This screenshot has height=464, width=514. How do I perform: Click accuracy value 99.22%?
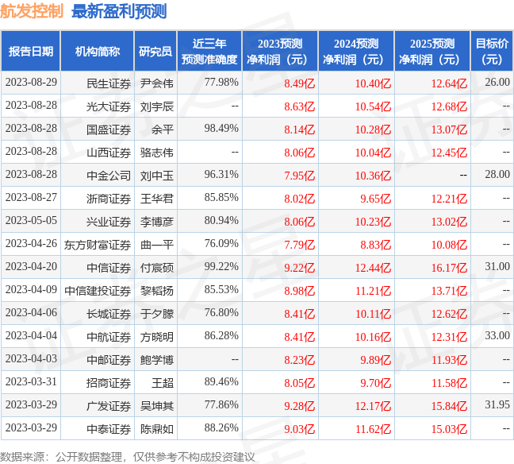coord(221,266)
